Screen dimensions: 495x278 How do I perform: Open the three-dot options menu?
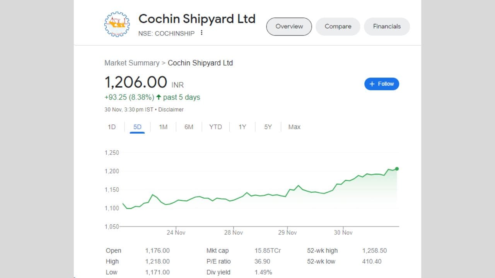[201, 33]
